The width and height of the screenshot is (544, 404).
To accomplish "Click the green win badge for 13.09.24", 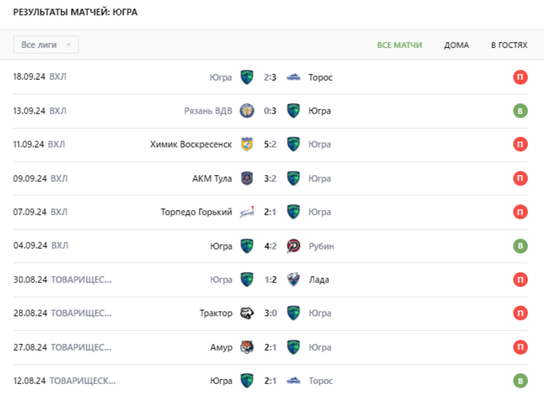I will pyautogui.click(x=520, y=111).
